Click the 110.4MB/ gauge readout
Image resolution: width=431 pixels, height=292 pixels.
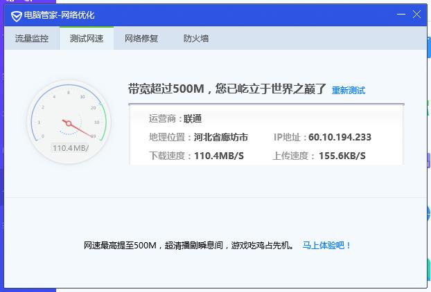click(x=71, y=148)
